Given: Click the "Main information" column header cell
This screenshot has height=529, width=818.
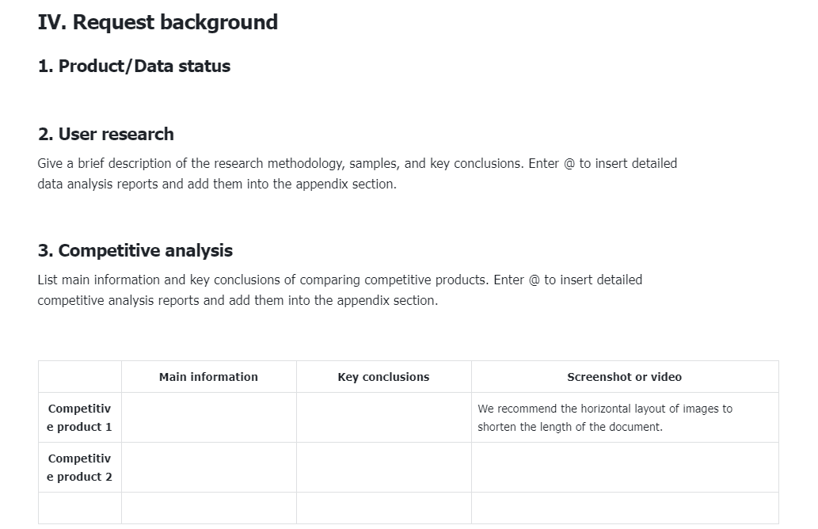Looking at the screenshot, I should tap(208, 377).
